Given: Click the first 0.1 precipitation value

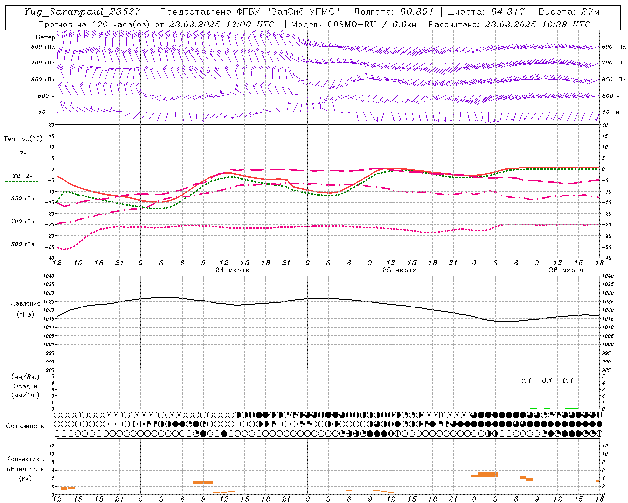Looking at the screenshot, I should (526, 380).
